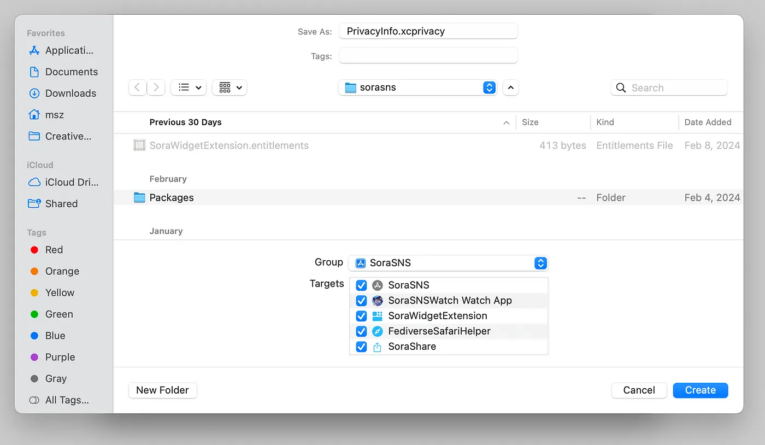Select the Gray tag
Image resolution: width=765 pixels, height=445 pixels.
(x=49, y=378)
